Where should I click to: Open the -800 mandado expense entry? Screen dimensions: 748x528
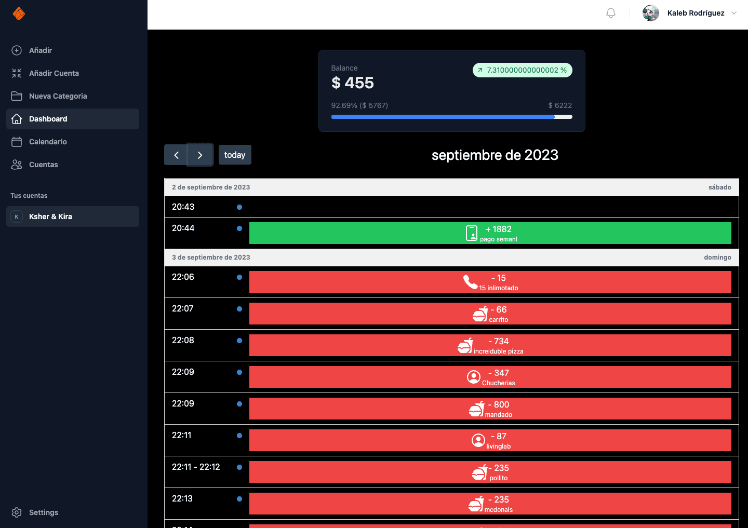[x=490, y=409]
